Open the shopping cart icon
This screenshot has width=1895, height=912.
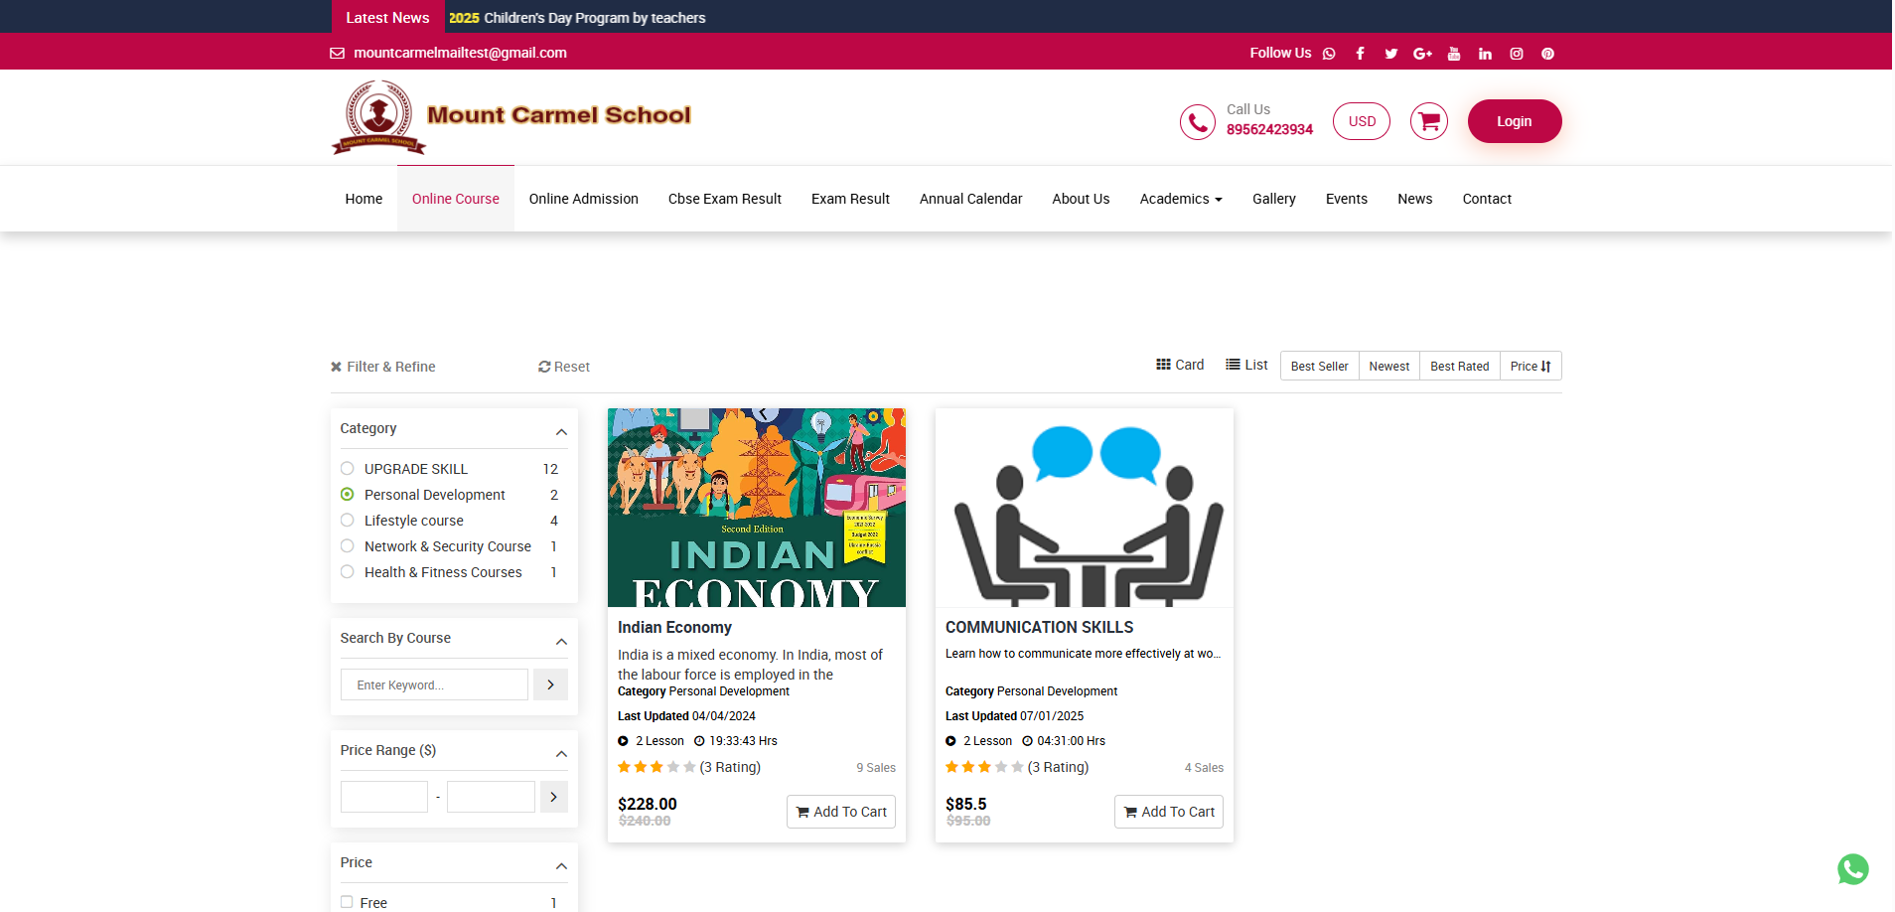tap(1428, 121)
